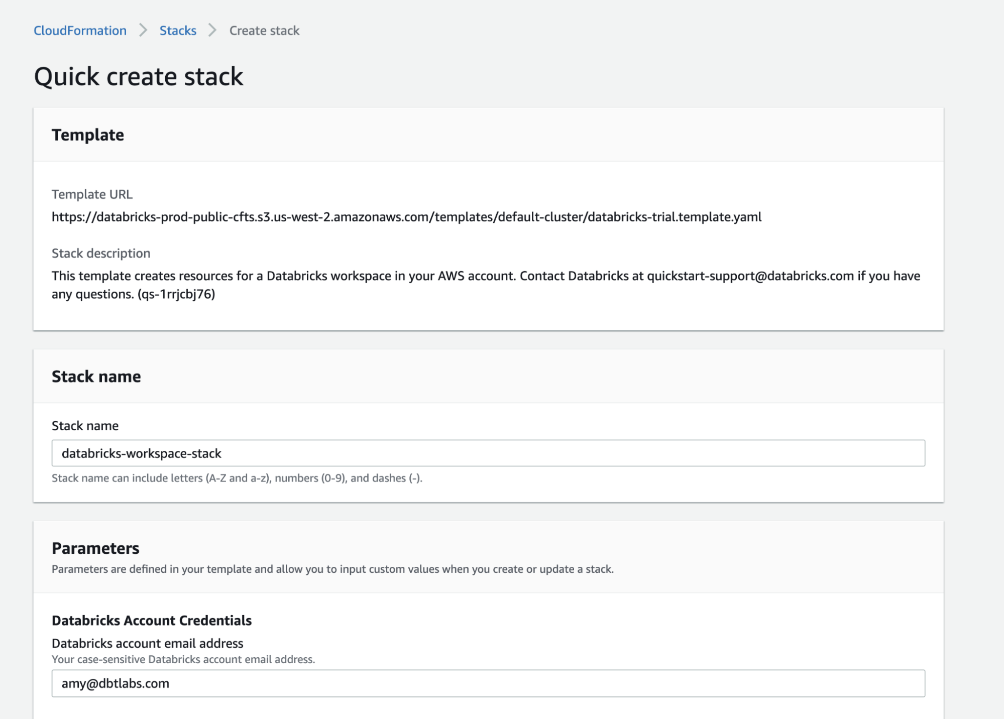
Task: Click the Template URL text
Action: (x=92, y=194)
